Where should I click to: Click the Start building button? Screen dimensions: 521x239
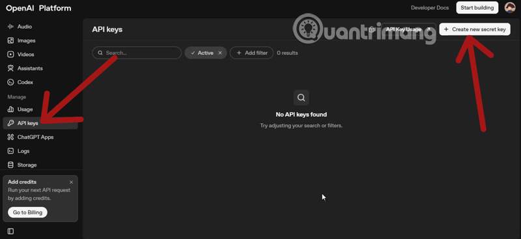[477, 8]
